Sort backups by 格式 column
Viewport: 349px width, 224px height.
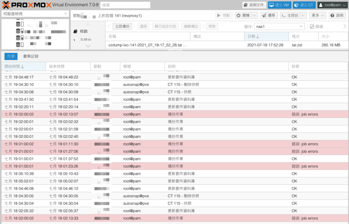tap(304, 36)
